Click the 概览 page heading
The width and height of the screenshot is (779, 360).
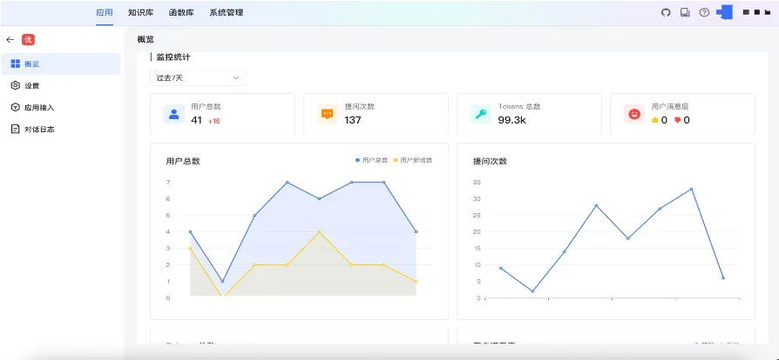coord(146,40)
